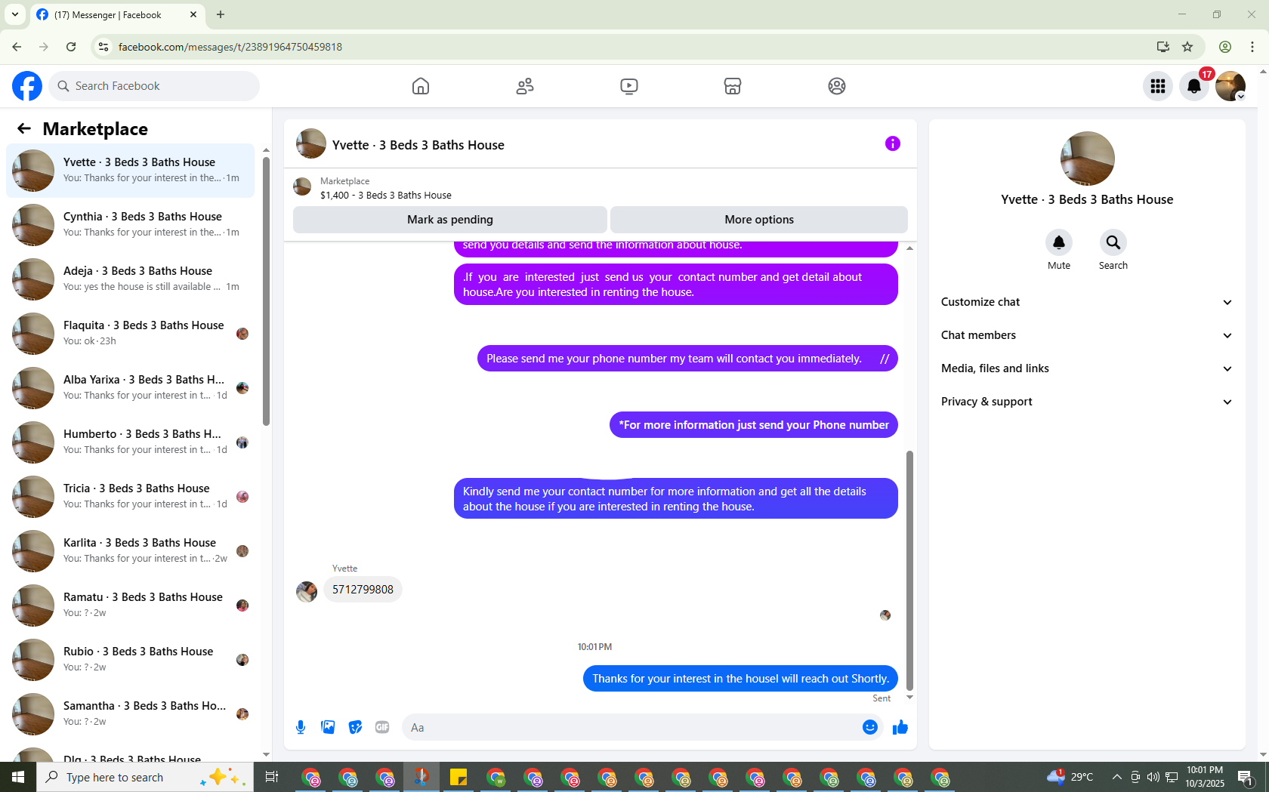
Task: Click the Facebook logo
Action: pos(27,86)
